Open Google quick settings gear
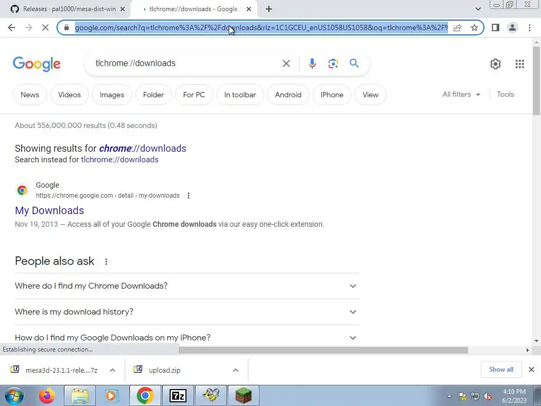Viewport: 541px width, 406px height. coord(496,64)
